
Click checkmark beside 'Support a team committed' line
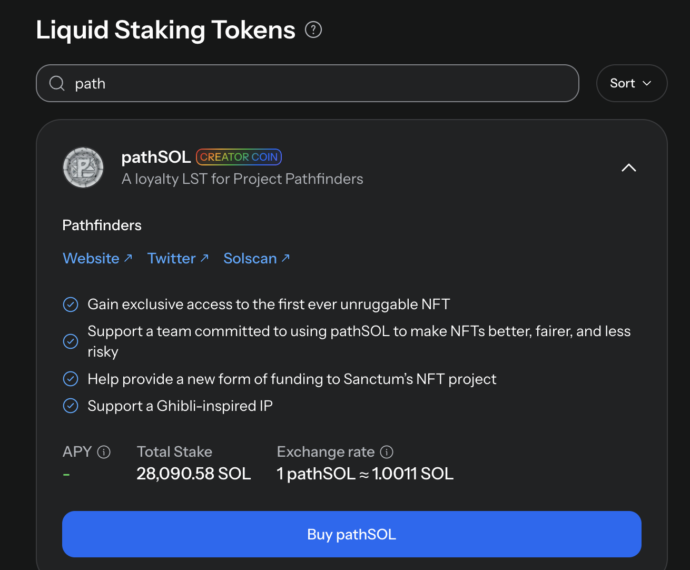pyautogui.click(x=71, y=341)
